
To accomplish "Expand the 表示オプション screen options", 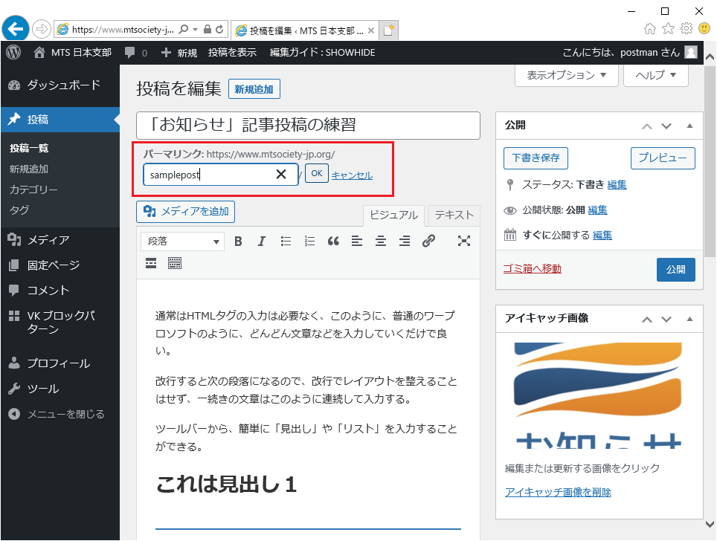I will (x=567, y=75).
